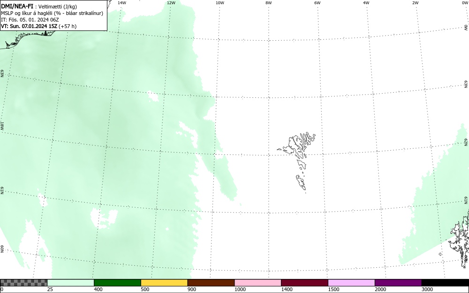Click the legend value '1400'
The width and height of the screenshot is (469, 293).
pos(287,289)
